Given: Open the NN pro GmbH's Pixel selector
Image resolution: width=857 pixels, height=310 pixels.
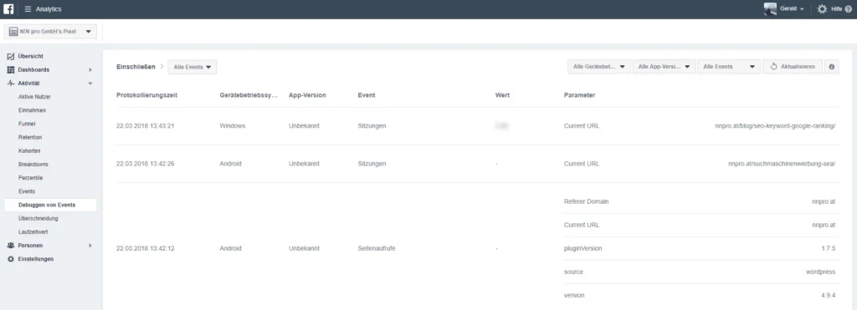Looking at the screenshot, I should [x=50, y=32].
